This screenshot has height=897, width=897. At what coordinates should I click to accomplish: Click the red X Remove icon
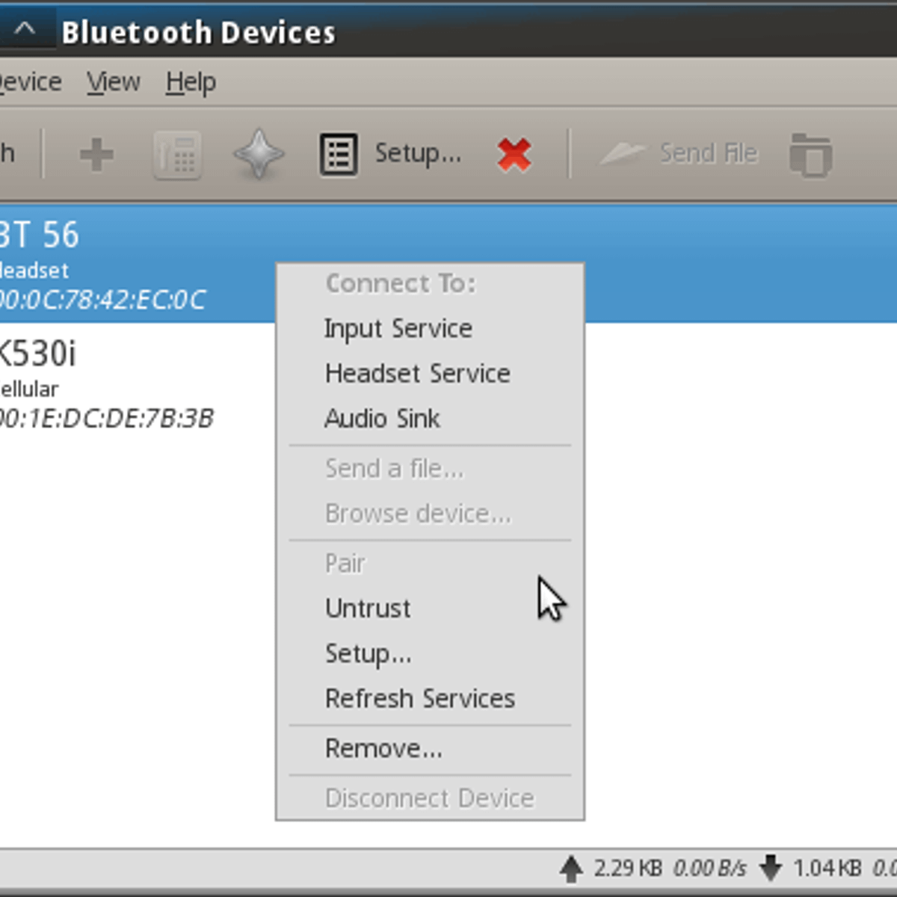[x=514, y=155]
